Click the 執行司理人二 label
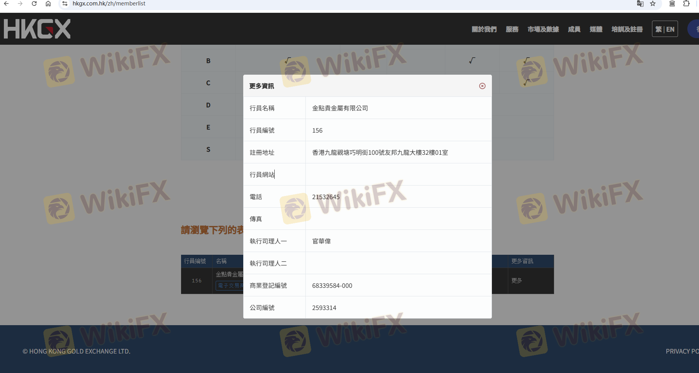This screenshot has width=699, height=373. pos(268,263)
